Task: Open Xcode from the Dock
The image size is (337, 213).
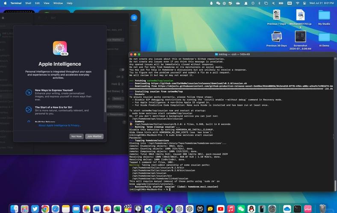Action: pyautogui.click(x=159, y=208)
